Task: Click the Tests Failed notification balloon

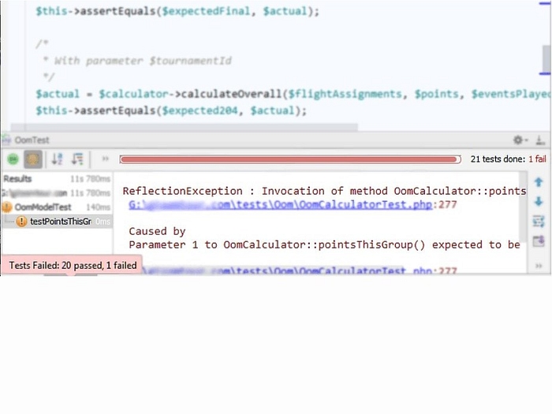Action: [x=73, y=266]
